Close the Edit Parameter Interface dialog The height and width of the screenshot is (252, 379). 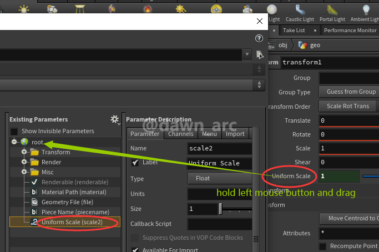pos(260,21)
